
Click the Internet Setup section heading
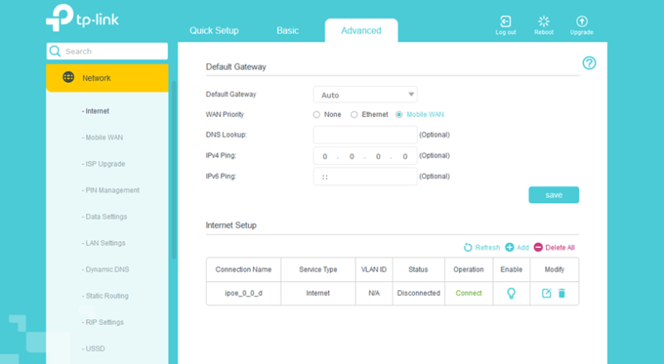231,226
